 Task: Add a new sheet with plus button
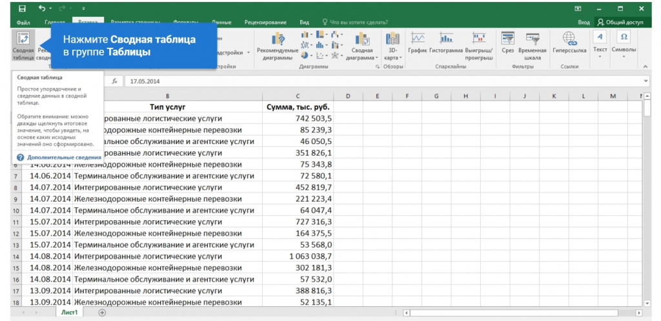pyautogui.click(x=102, y=313)
